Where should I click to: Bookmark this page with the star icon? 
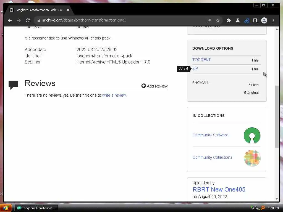218,20
